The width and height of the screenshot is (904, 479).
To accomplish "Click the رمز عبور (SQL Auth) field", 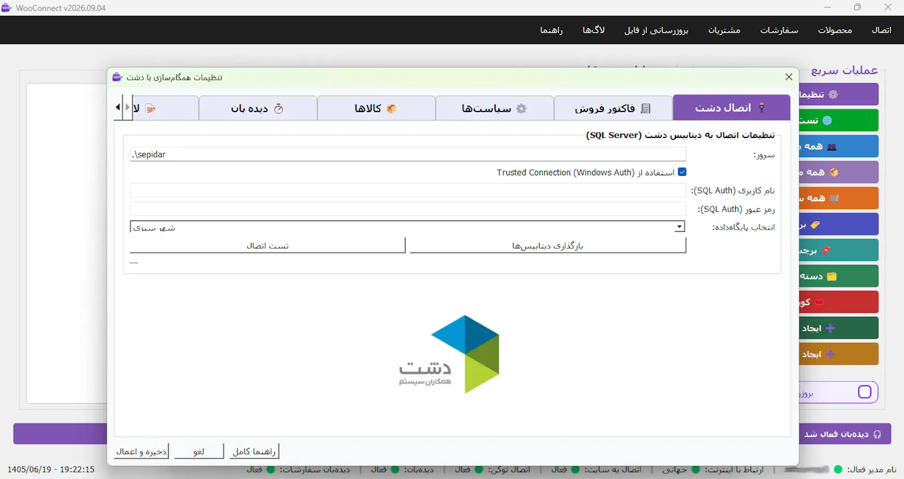I will [408, 209].
